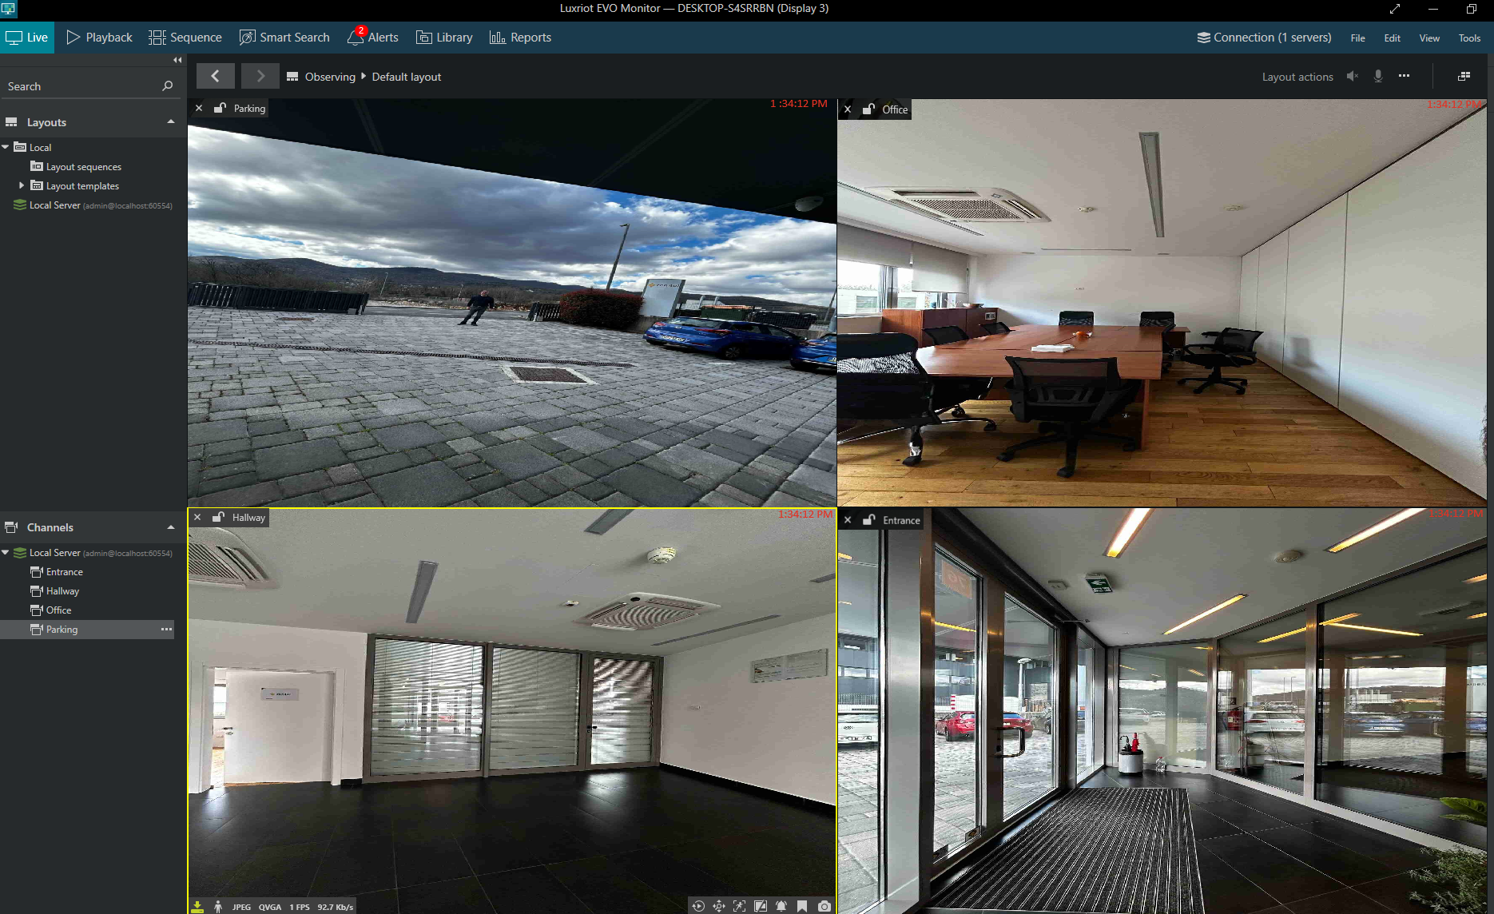Open the Connection servers menu
1494x914 pixels.
[1264, 38]
